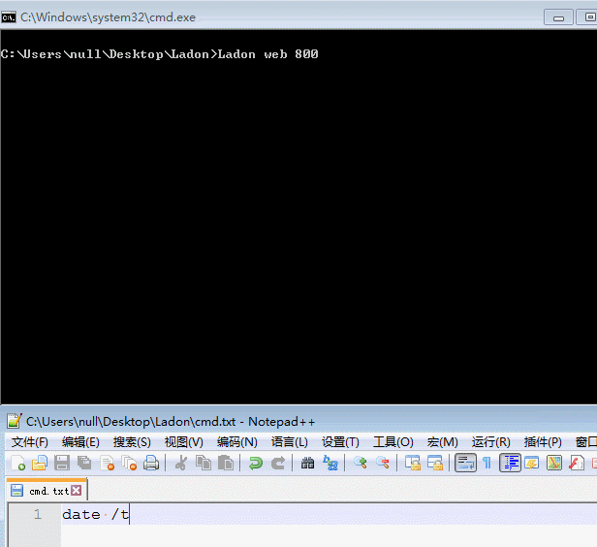Open the cmd.exe window system menu icon

pyautogui.click(x=9, y=17)
